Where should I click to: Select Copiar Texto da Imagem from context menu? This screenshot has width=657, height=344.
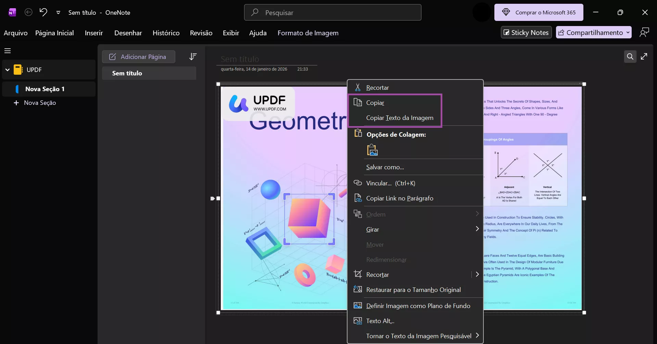tap(400, 118)
